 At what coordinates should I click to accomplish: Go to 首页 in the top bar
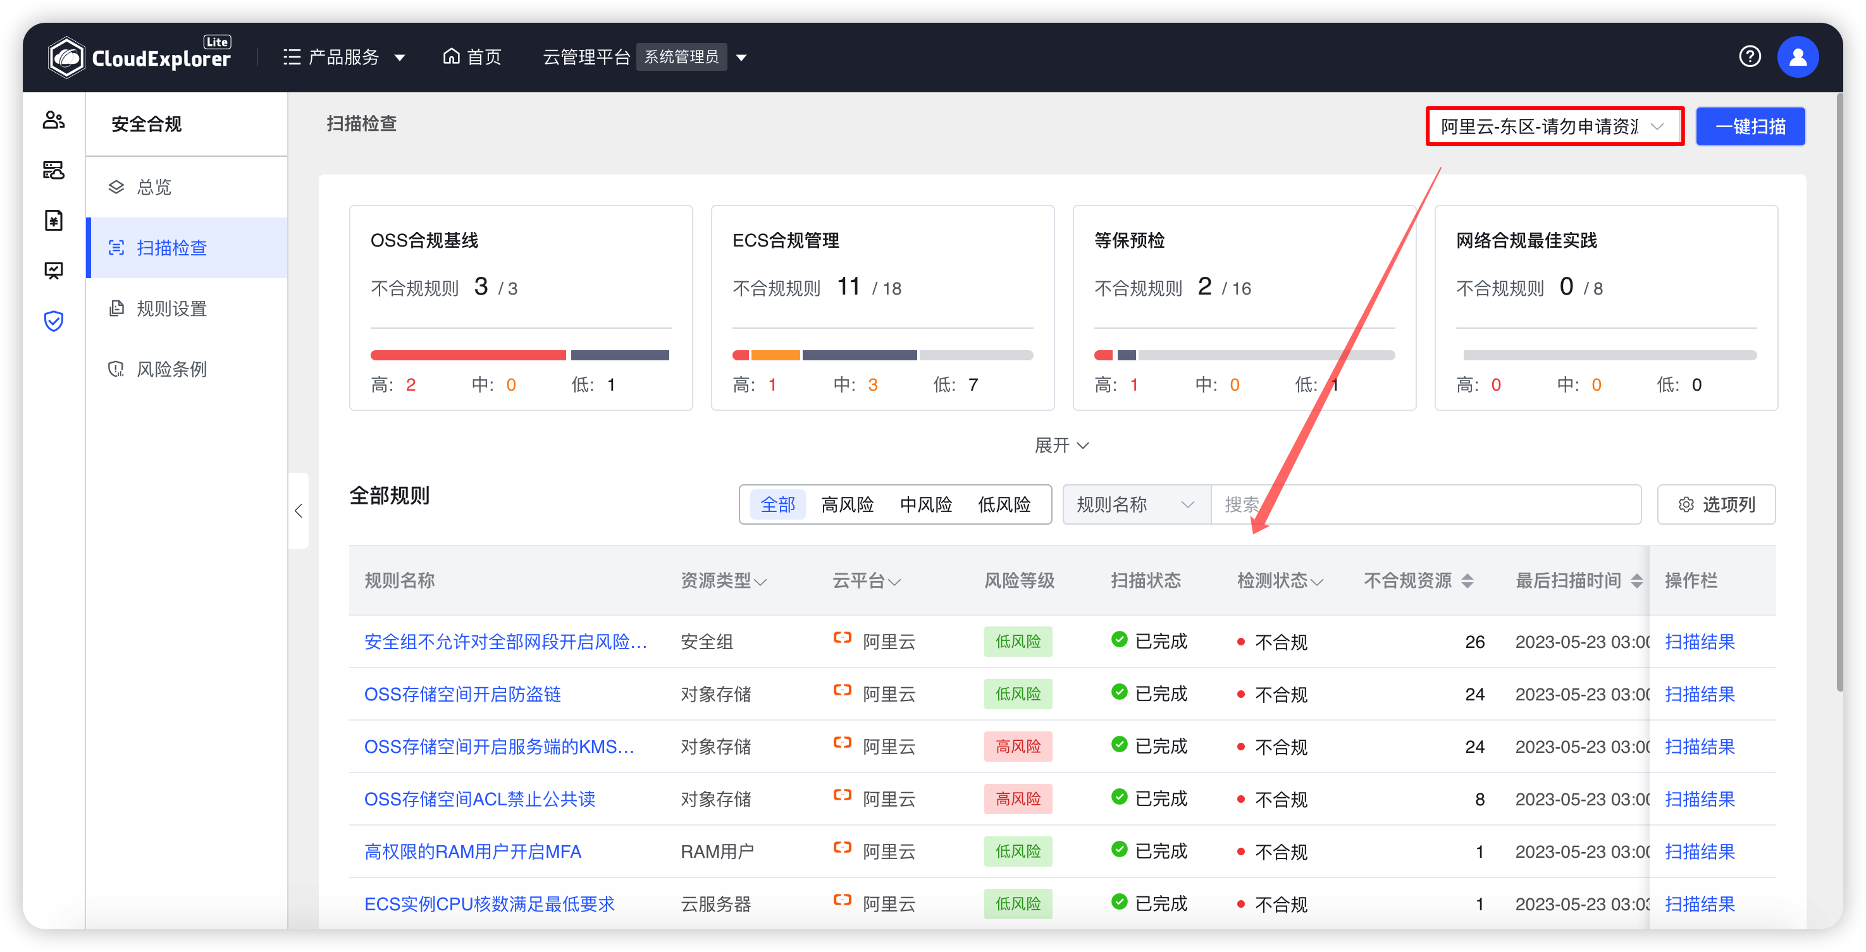pyautogui.click(x=472, y=56)
